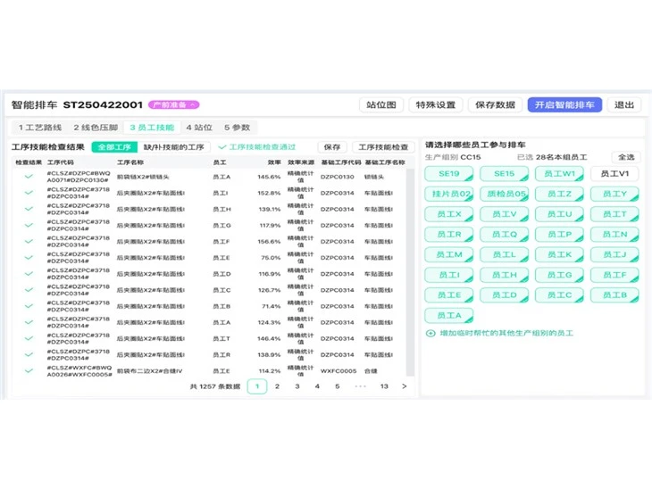The height and width of the screenshot is (489, 652).
Task: Toggle employee chip 员工J
Action: coord(614,254)
